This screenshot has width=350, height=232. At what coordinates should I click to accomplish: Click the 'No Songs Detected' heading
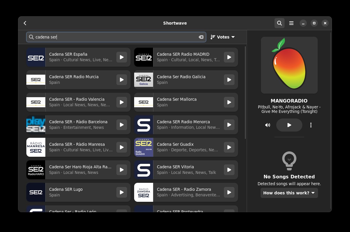click(x=289, y=177)
